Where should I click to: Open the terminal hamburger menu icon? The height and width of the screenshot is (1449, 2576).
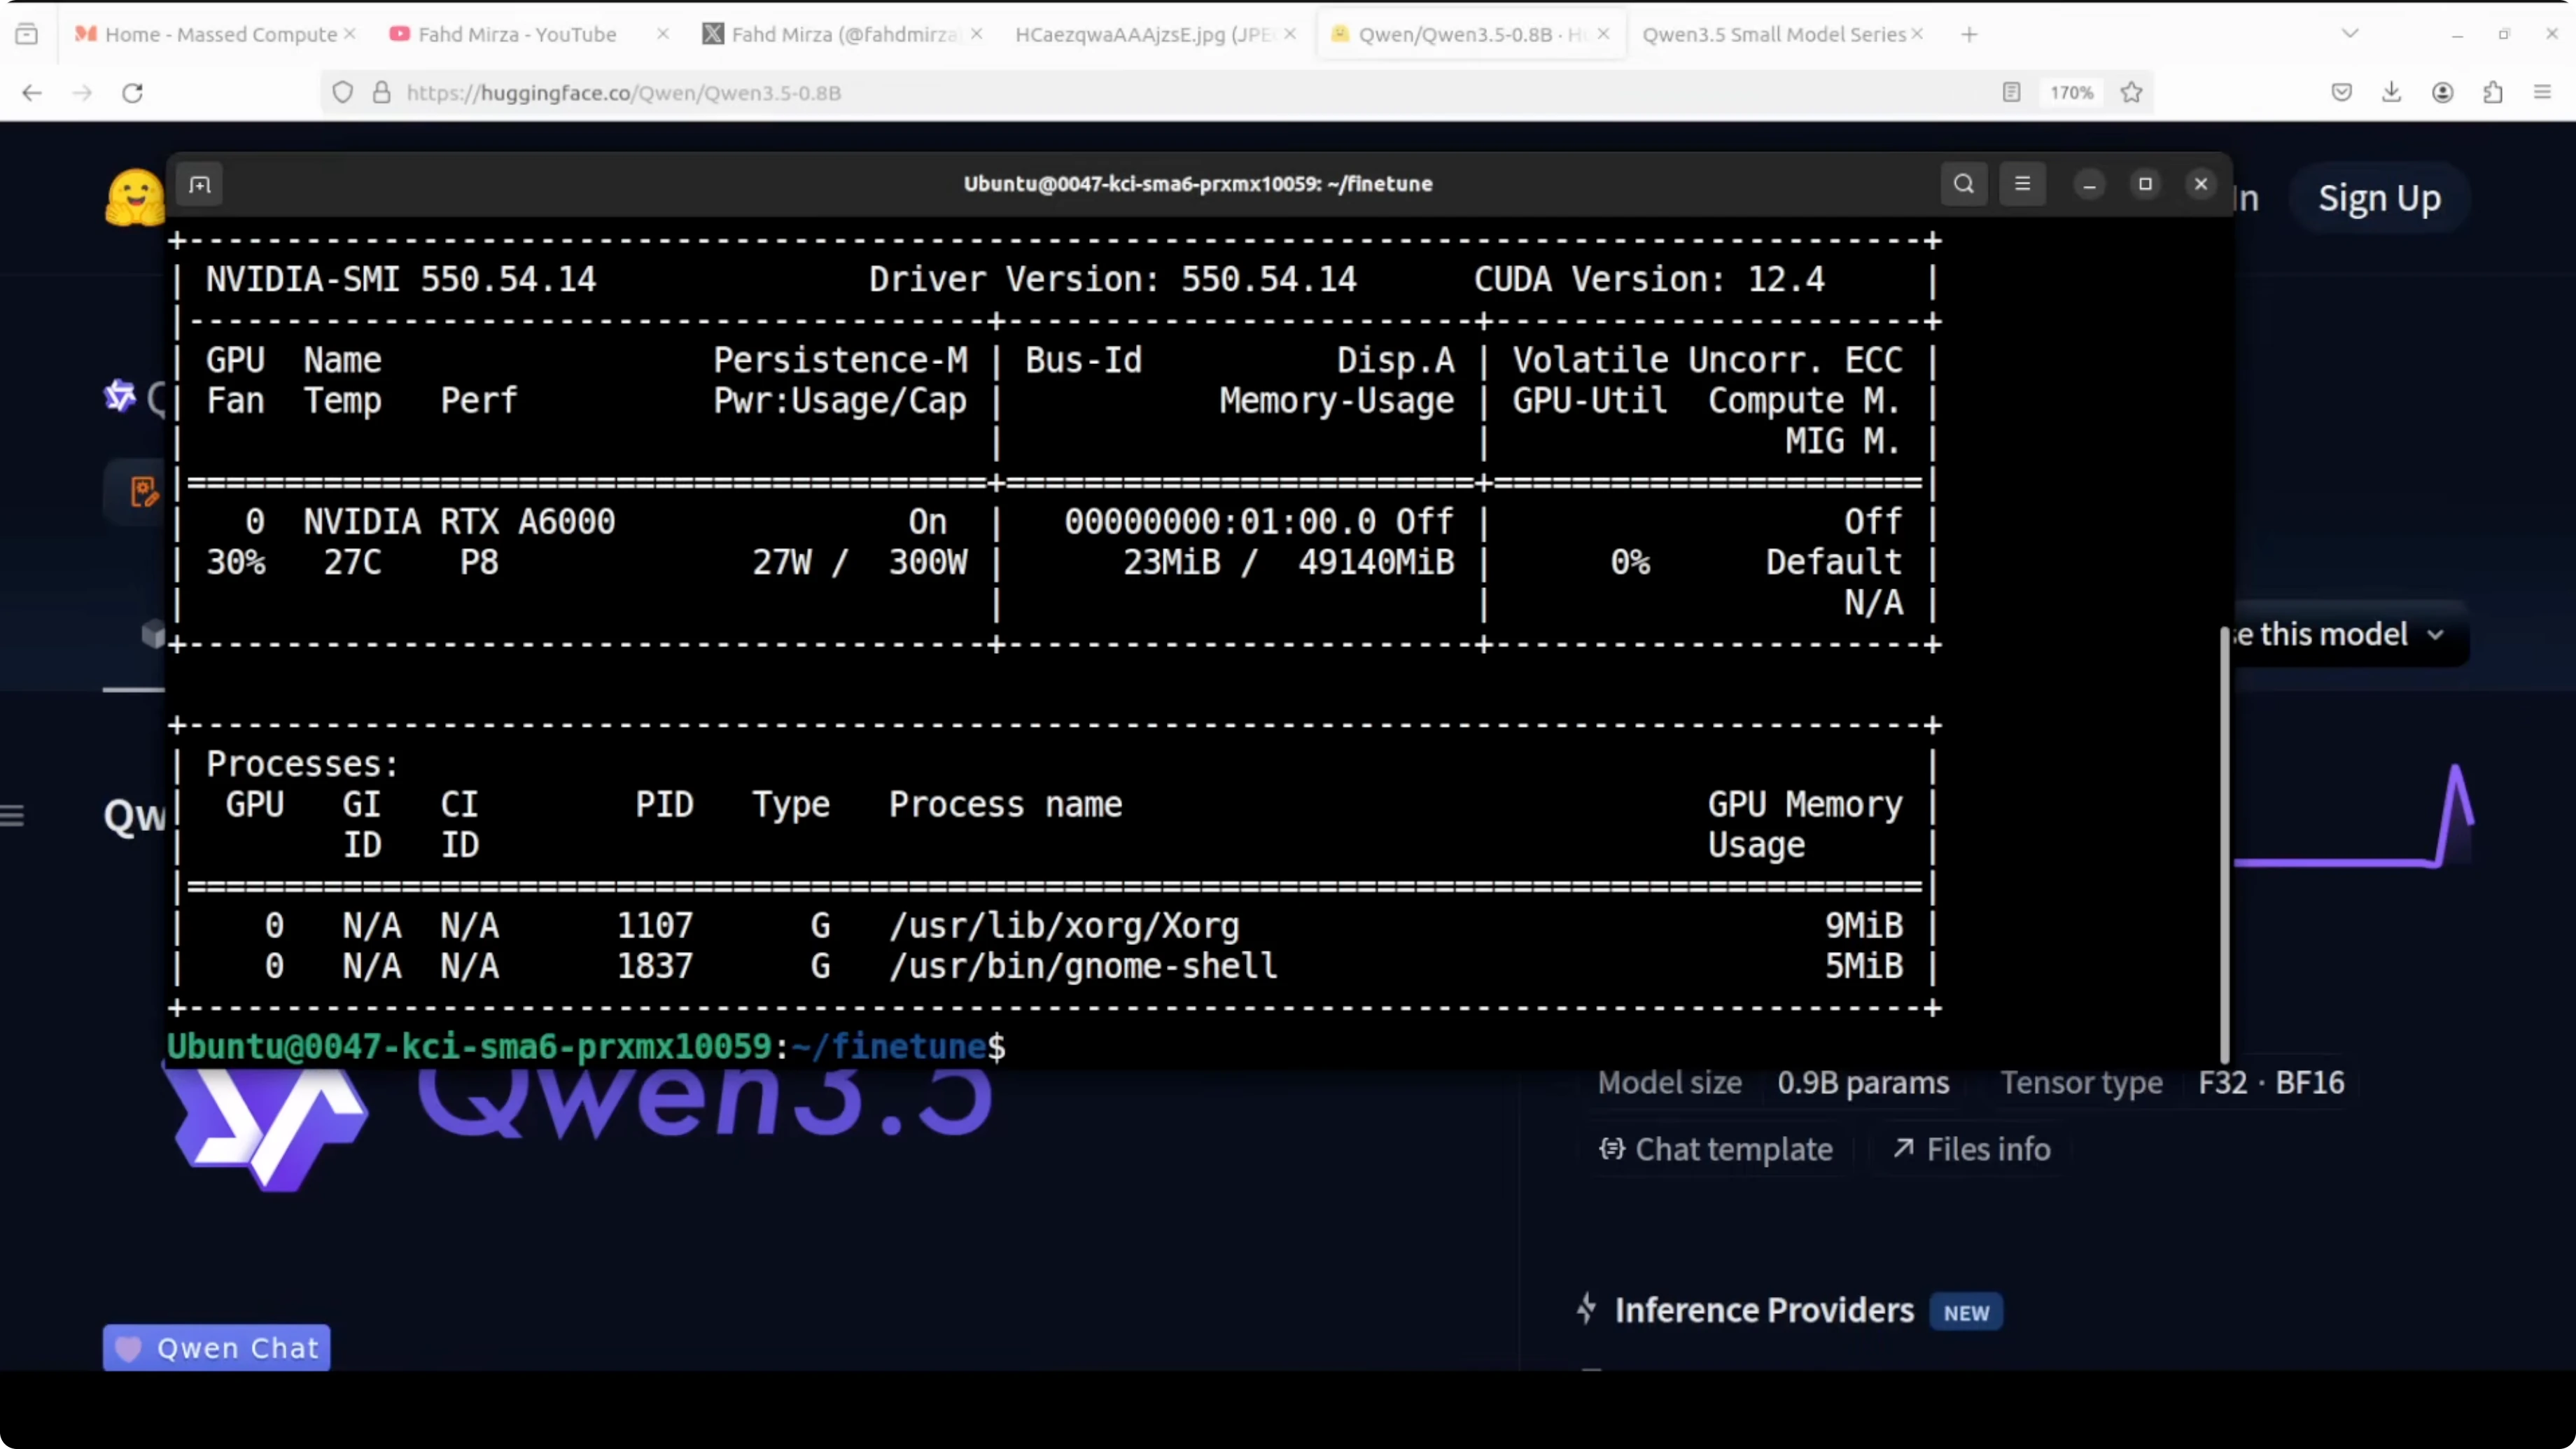2022,184
